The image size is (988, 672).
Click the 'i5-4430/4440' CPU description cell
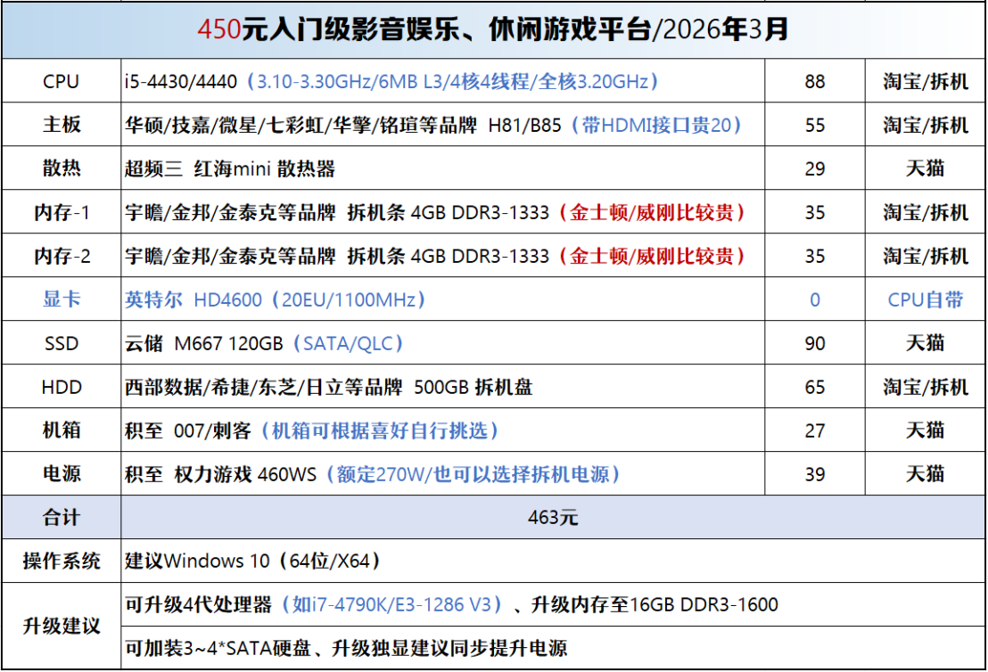tap(443, 81)
